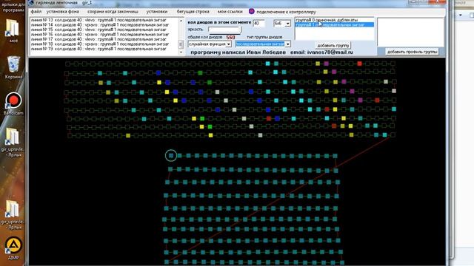Click the diode count field showing 40
This screenshot has width=474, height=266.
click(259, 23)
